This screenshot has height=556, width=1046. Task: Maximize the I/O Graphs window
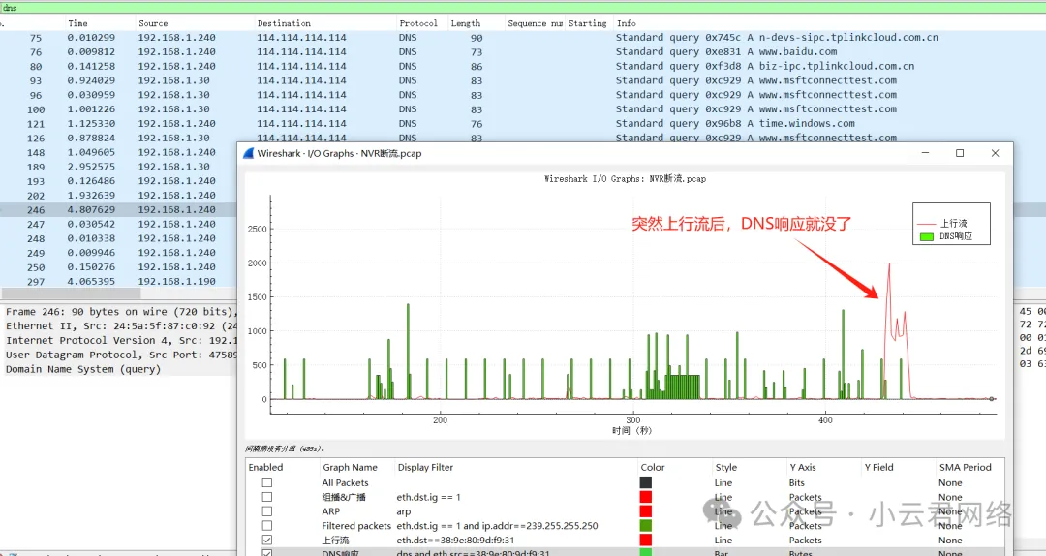pyautogui.click(x=960, y=153)
